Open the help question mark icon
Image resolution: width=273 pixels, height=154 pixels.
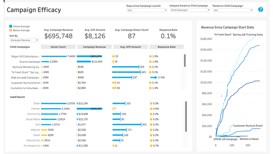(261, 9)
